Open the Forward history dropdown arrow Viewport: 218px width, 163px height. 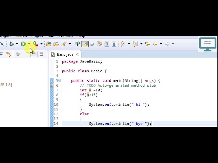point(173,44)
